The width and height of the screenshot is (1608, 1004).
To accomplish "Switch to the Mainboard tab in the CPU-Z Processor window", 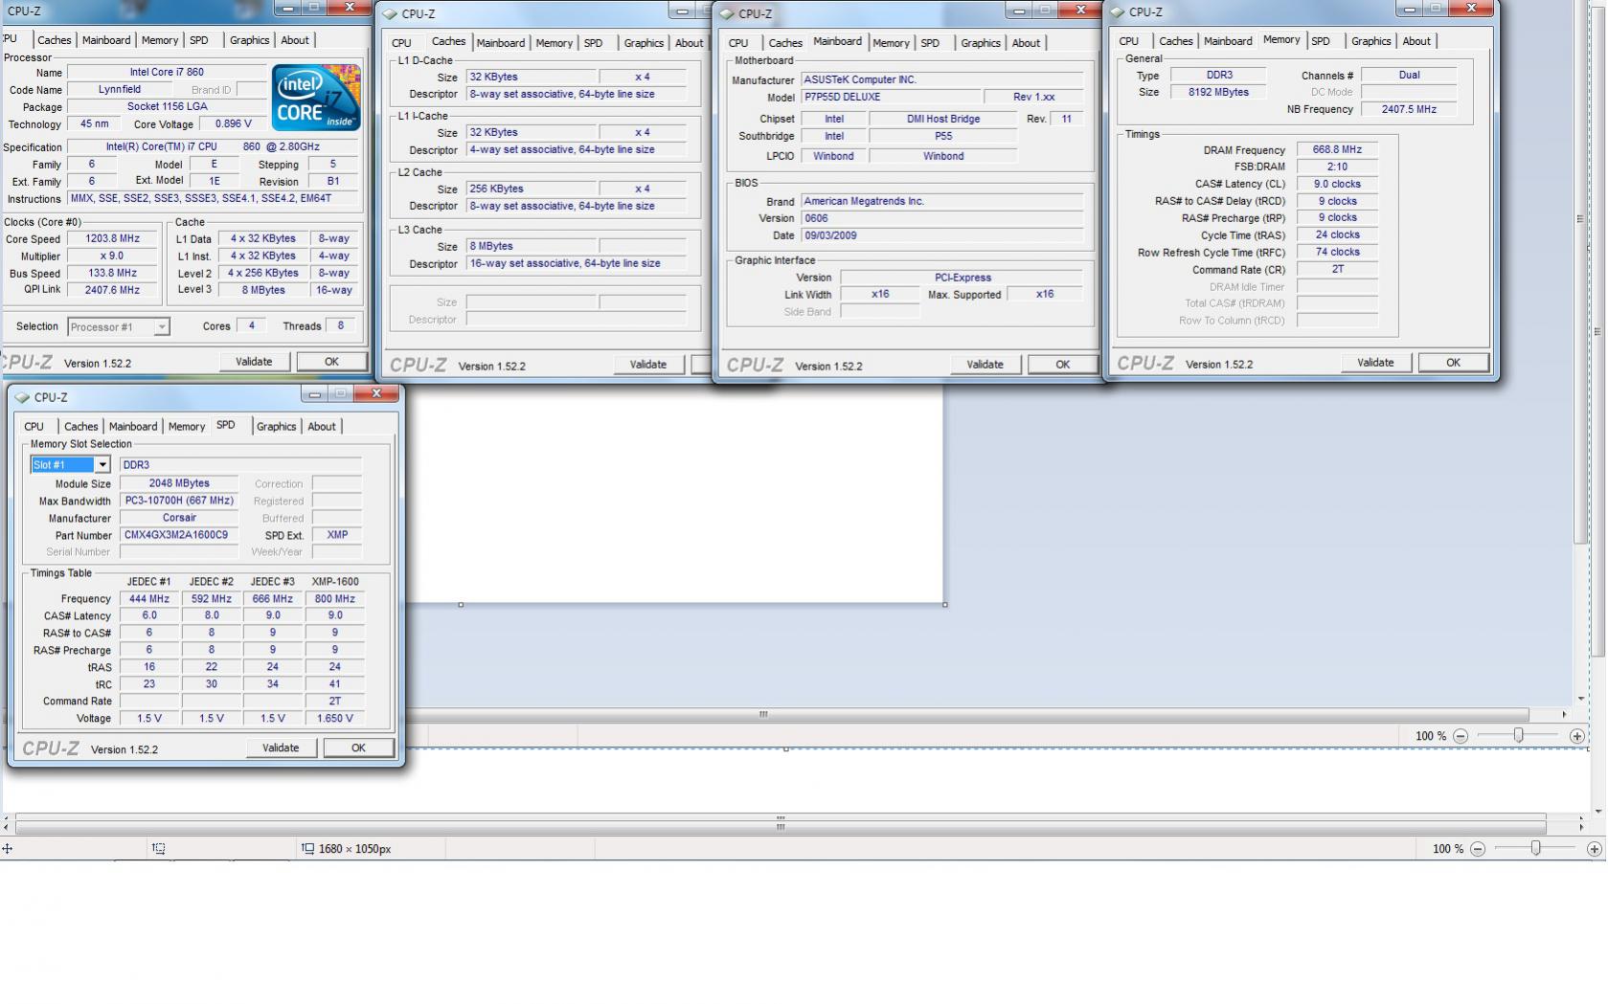I will pyautogui.click(x=106, y=40).
